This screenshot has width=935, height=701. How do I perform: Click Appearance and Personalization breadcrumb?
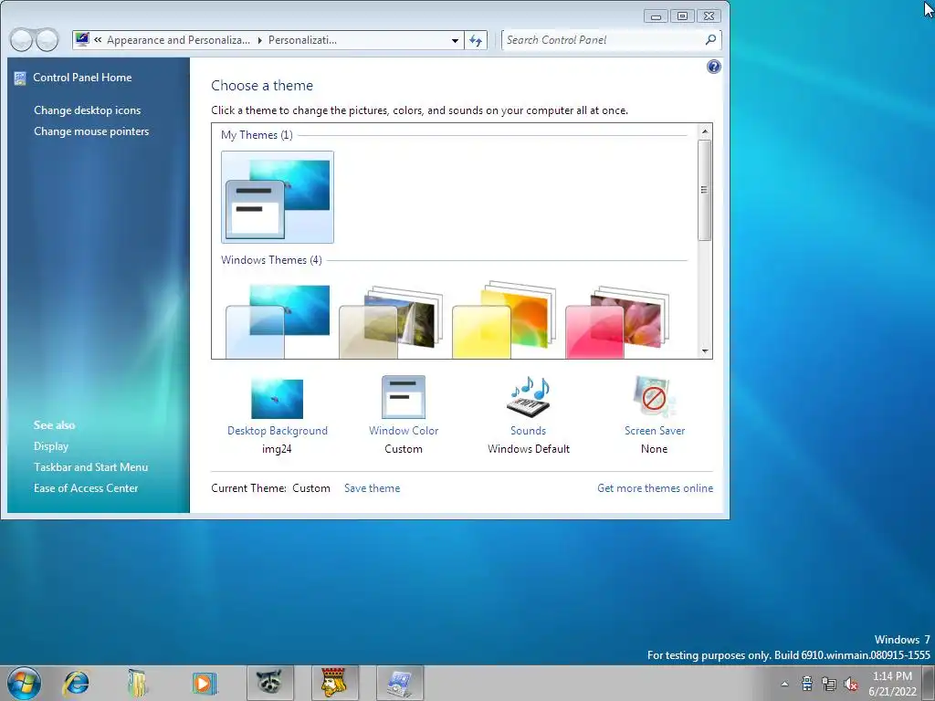(178, 40)
